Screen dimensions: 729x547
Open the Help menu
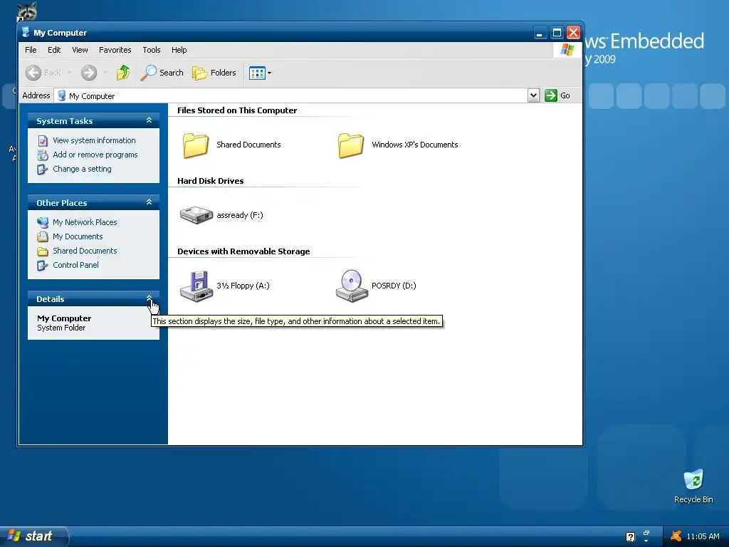pos(179,50)
